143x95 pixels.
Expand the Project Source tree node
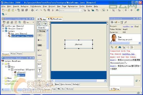pos(3,28)
